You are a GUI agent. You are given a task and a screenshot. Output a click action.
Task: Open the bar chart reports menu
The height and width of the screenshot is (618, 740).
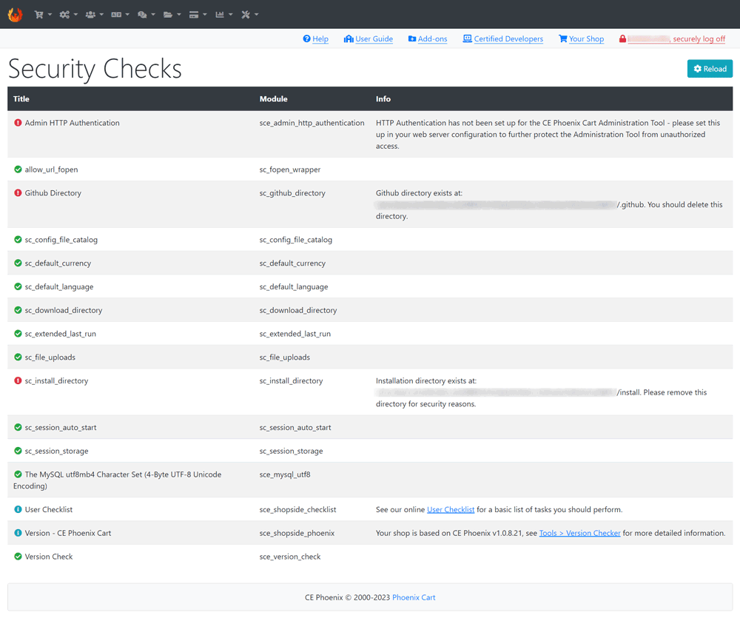pos(224,15)
